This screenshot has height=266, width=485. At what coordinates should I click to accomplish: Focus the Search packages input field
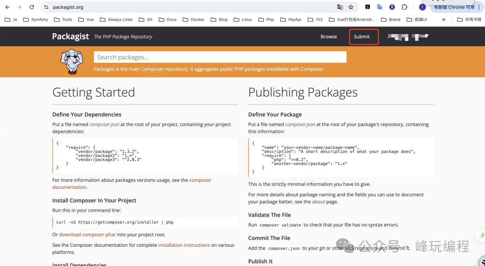[x=220, y=57]
